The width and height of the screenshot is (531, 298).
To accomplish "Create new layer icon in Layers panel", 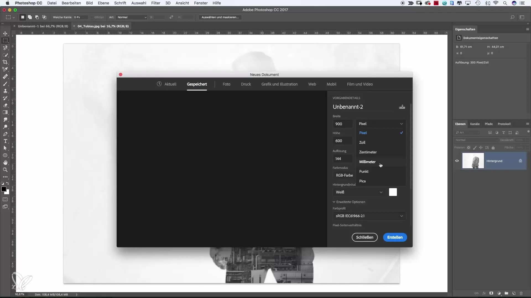I will [514, 293].
